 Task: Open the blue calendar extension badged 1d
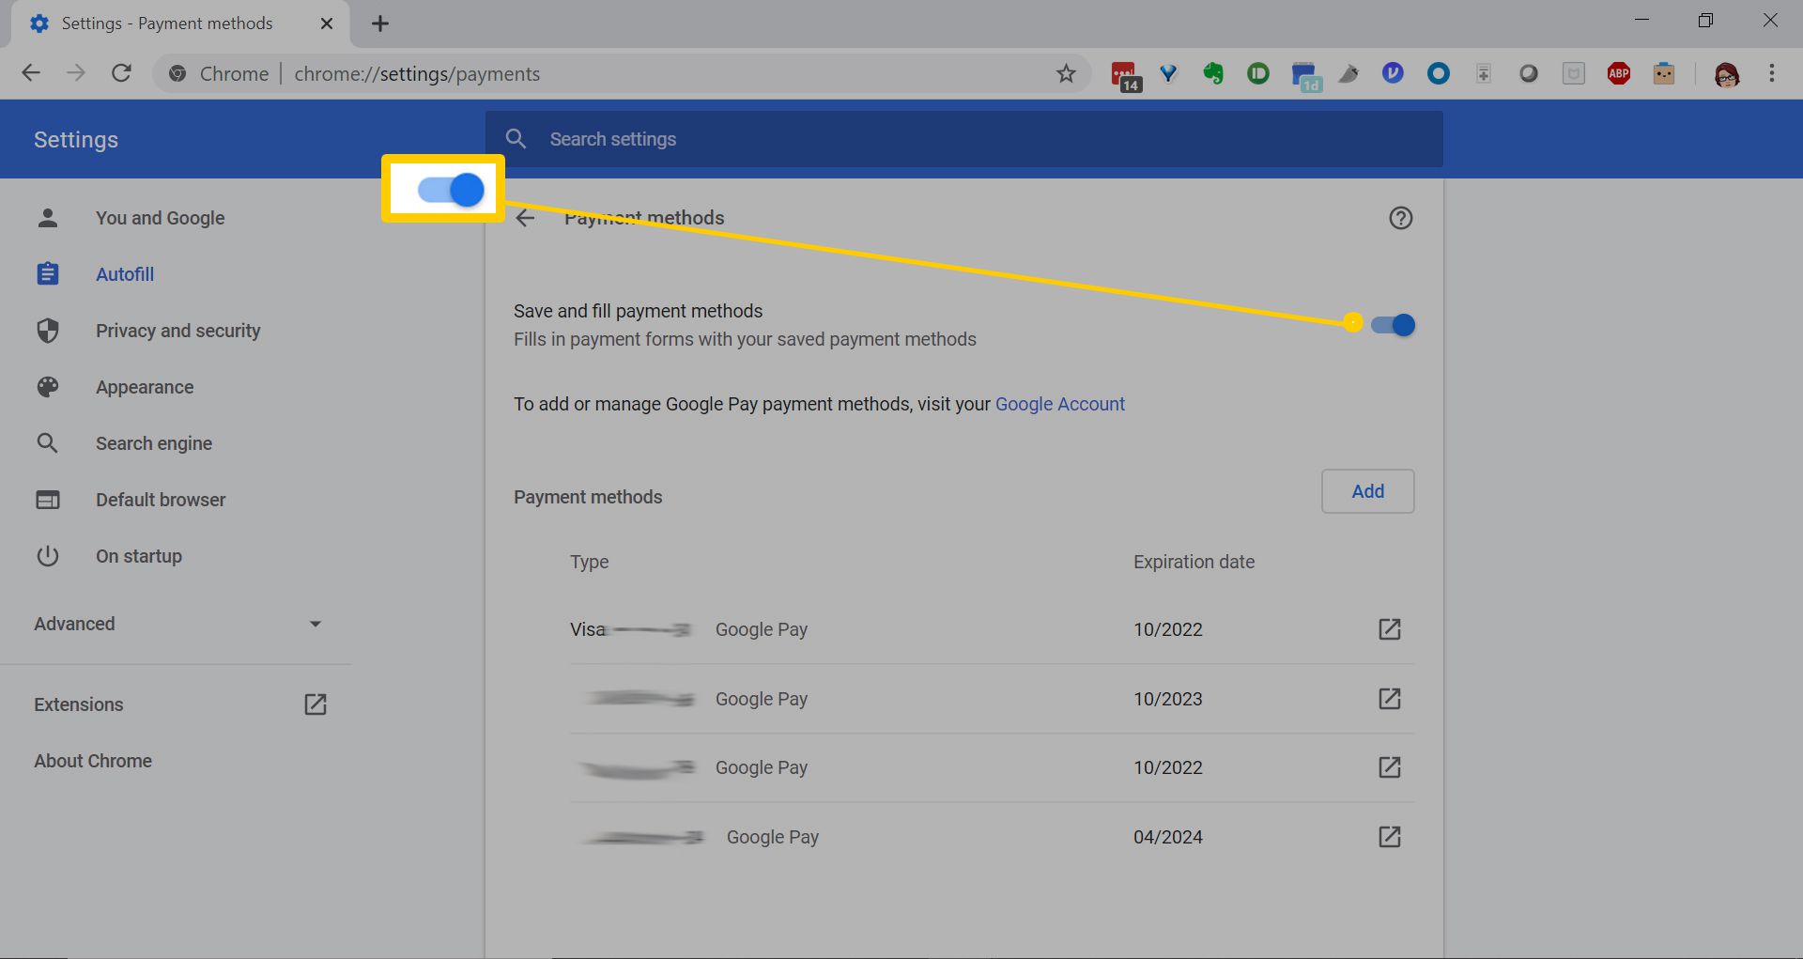(x=1305, y=75)
